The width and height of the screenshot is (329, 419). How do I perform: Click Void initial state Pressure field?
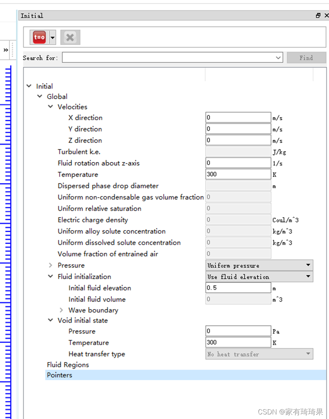point(238,331)
